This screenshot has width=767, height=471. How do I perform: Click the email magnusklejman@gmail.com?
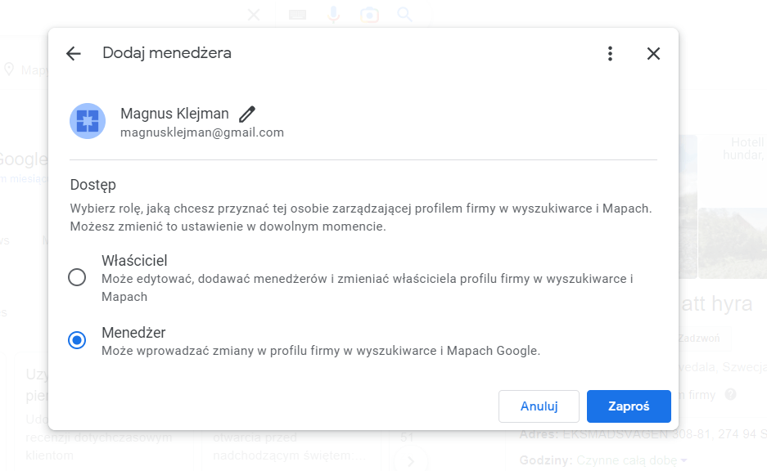click(202, 132)
